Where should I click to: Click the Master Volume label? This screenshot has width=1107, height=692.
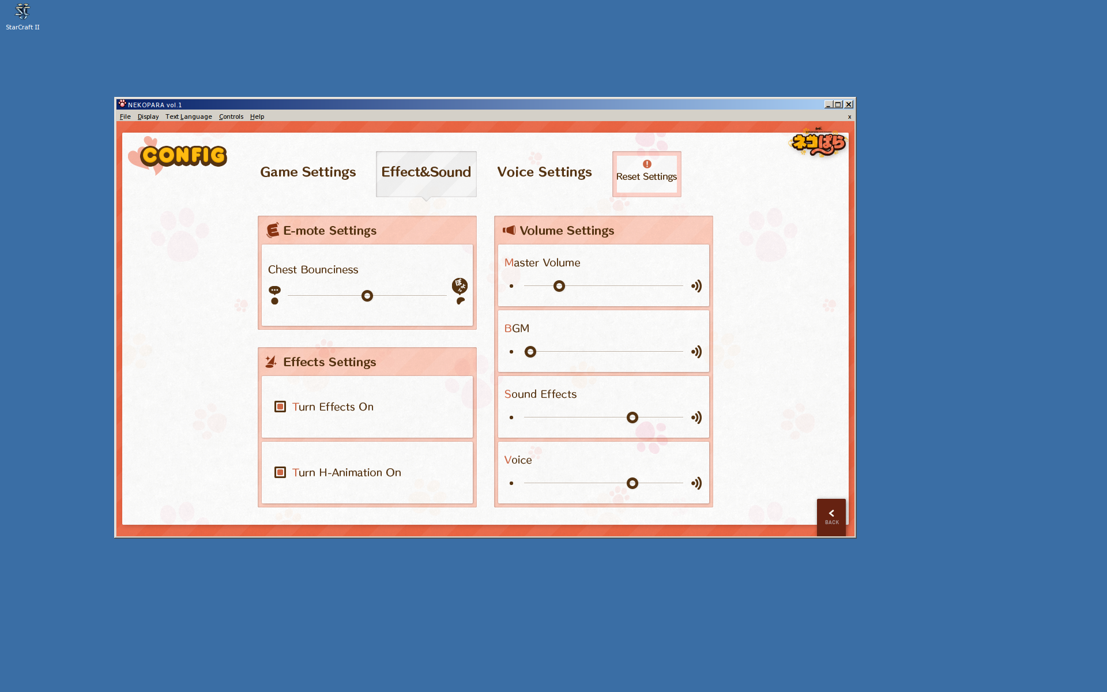542,262
